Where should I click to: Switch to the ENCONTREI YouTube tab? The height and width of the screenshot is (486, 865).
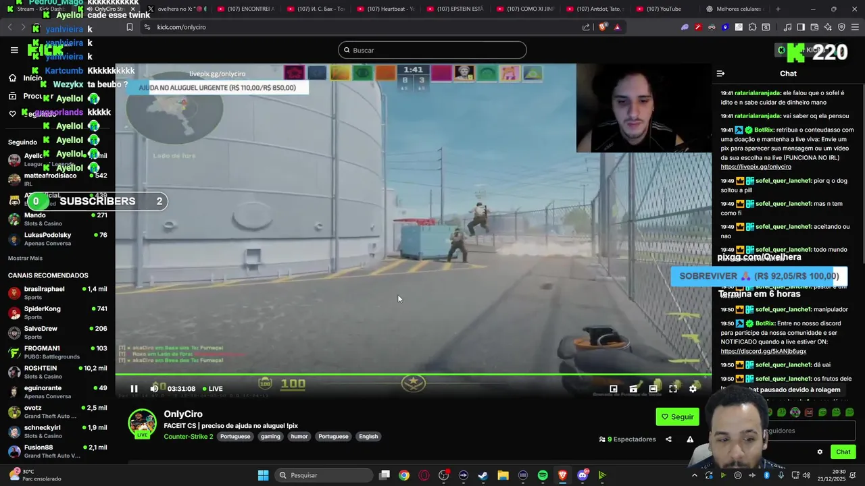point(245,9)
